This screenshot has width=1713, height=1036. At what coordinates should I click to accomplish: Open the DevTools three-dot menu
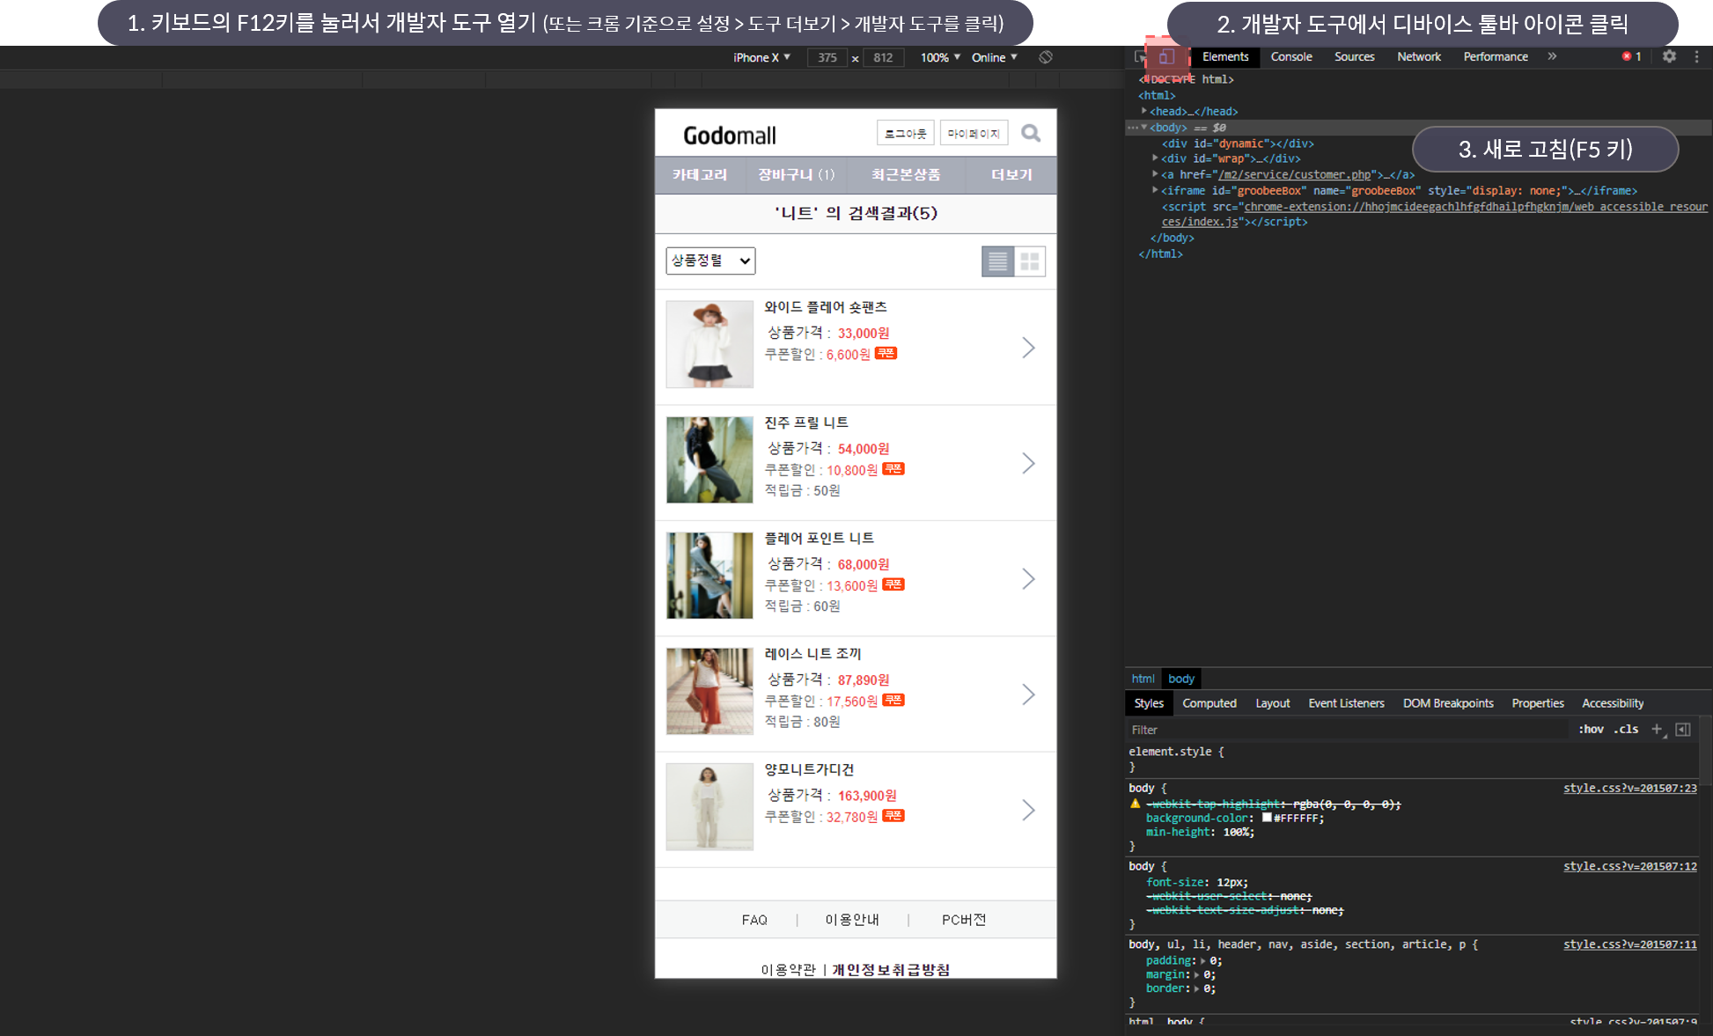tap(1696, 56)
